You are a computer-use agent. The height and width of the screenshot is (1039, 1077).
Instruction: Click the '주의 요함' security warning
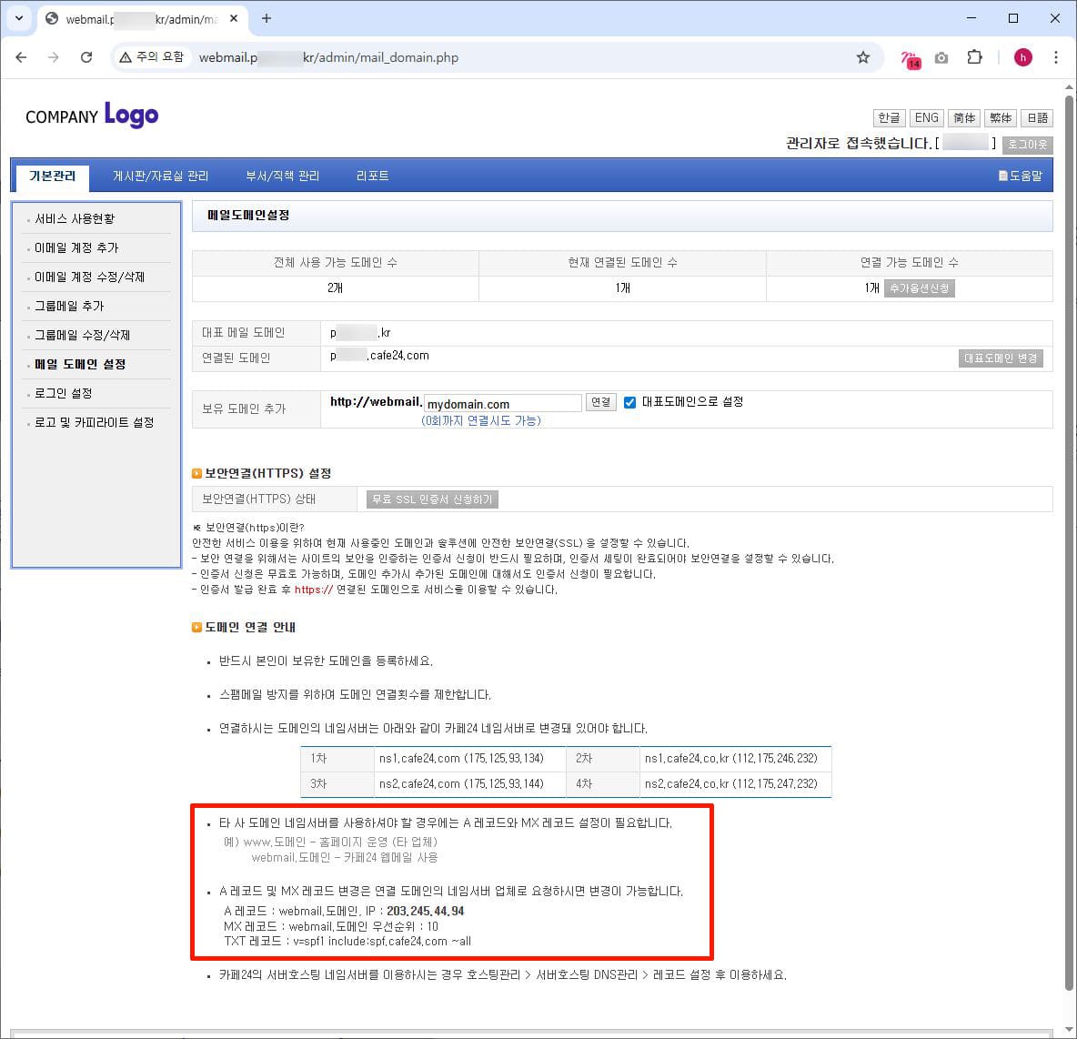[152, 57]
